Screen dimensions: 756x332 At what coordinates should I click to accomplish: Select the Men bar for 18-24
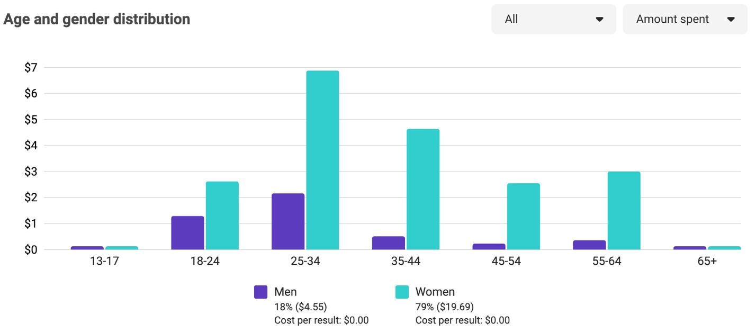click(187, 232)
